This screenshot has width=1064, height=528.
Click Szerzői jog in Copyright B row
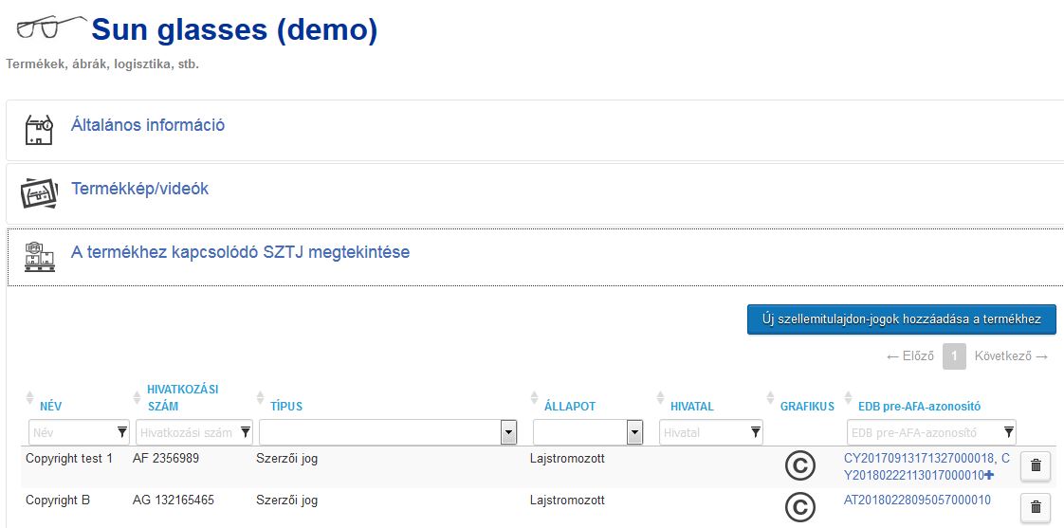point(287,501)
